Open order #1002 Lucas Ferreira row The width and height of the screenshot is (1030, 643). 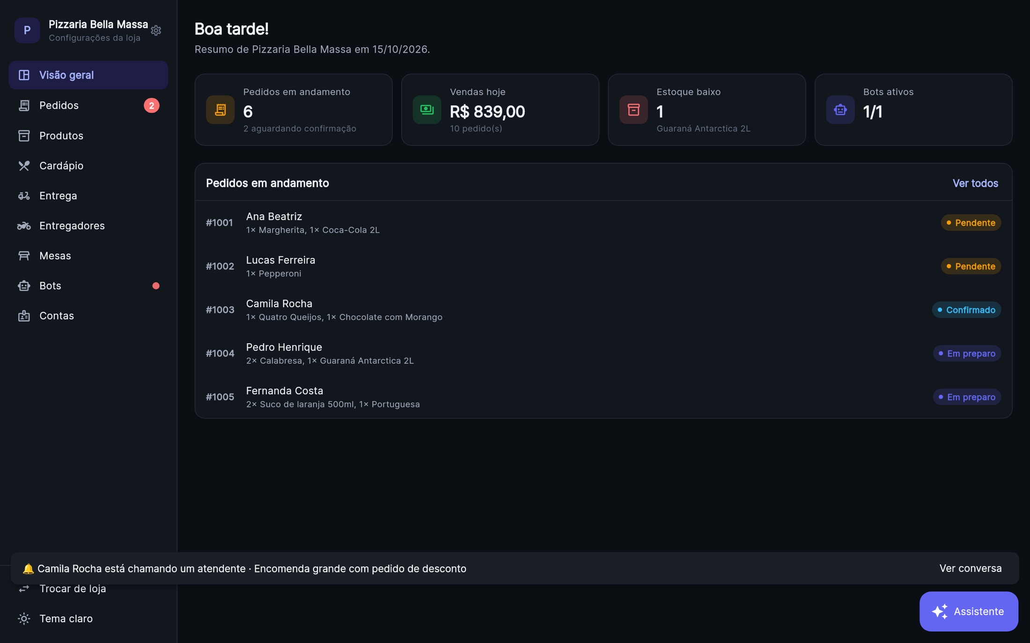(603, 266)
